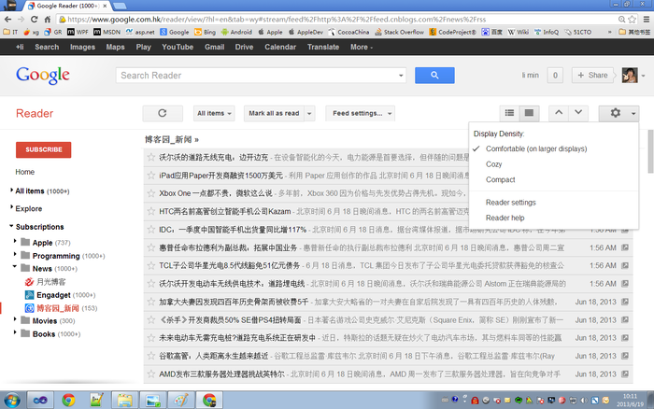This screenshot has height=409, width=654.
Task: Expand the Apple folder
Action: (x=15, y=242)
